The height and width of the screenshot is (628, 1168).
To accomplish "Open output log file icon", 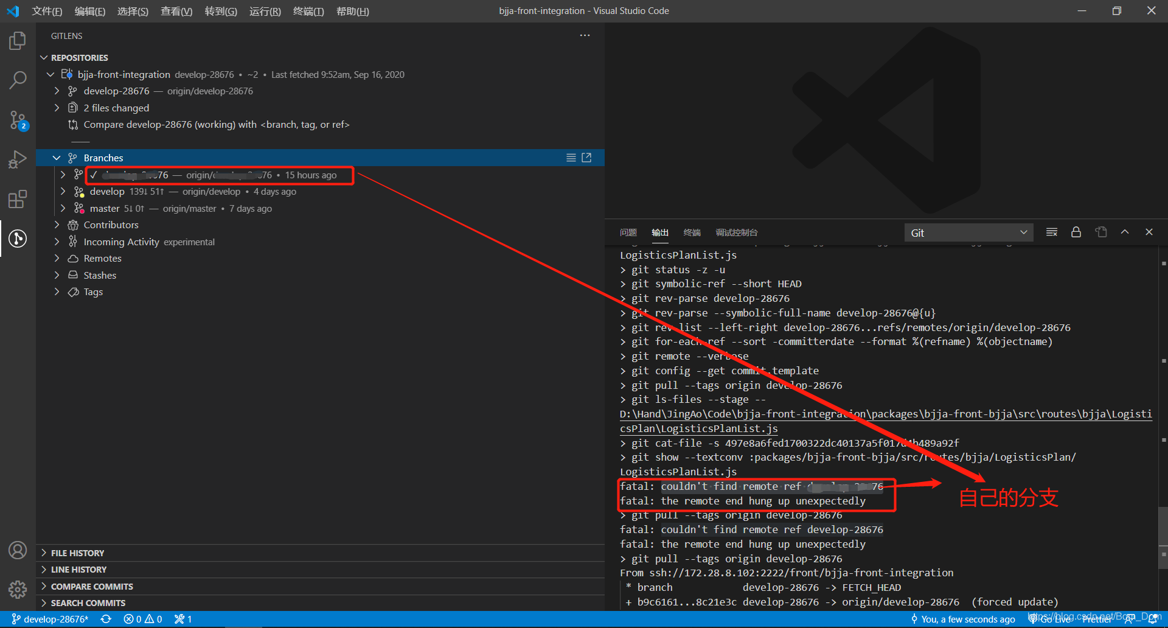I will [1101, 232].
